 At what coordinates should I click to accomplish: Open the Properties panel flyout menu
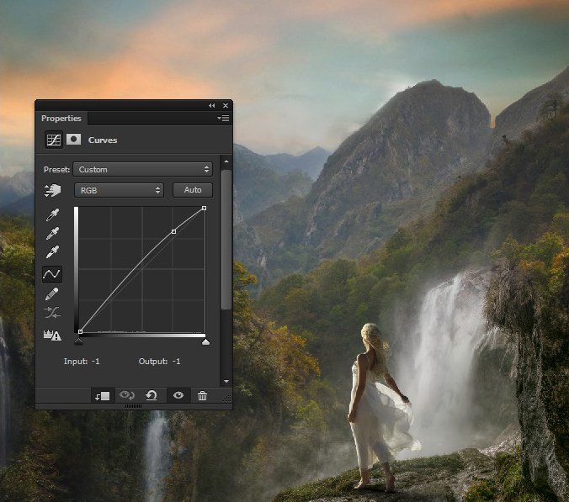click(223, 119)
